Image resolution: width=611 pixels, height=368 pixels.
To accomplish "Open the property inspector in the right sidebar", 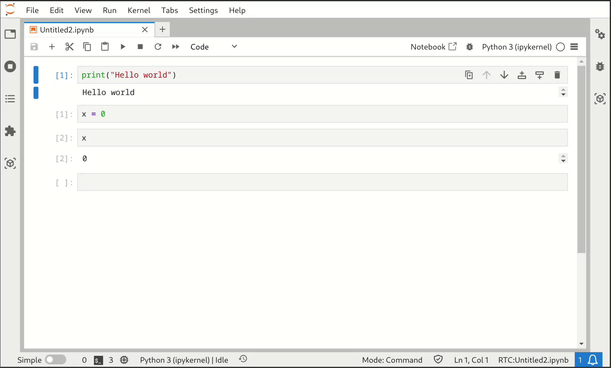I will (x=600, y=35).
